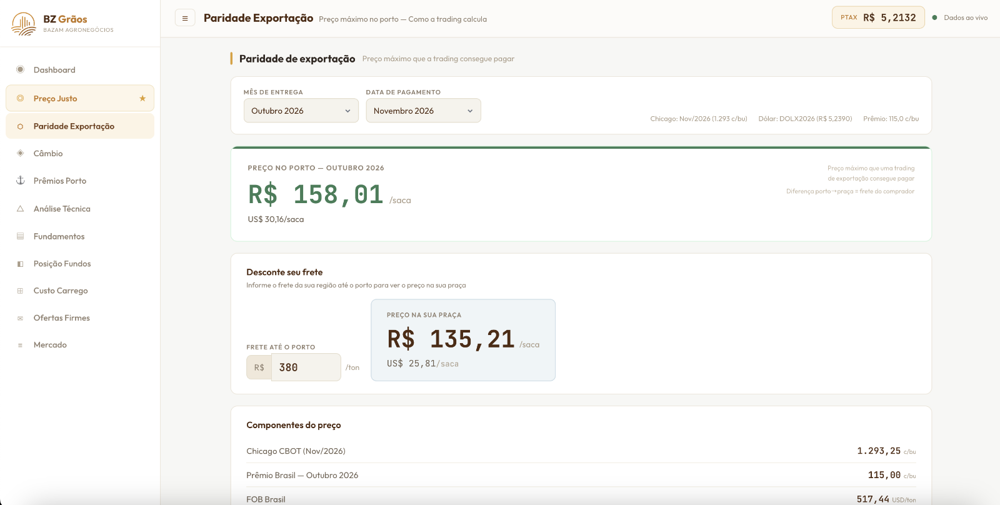
Task: Focus the Frete até o porto input field
Action: click(306, 367)
